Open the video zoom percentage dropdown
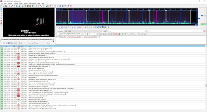Viewport: 207px width, 112px height. pyautogui.click(x=50, y=43)
